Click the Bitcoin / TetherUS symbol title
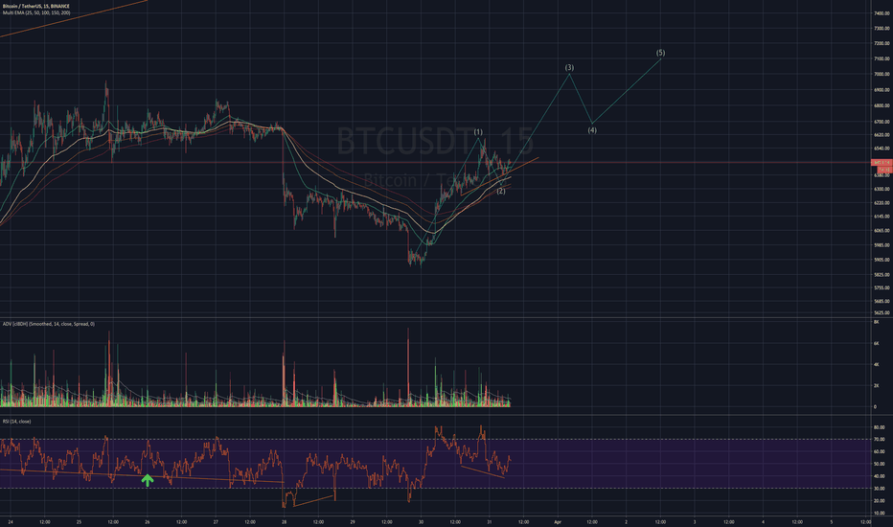Screen dimensions: 893x527 (35, 7)
